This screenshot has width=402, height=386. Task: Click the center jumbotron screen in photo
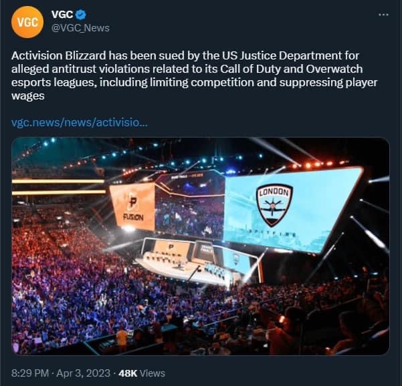click(189, 207)
